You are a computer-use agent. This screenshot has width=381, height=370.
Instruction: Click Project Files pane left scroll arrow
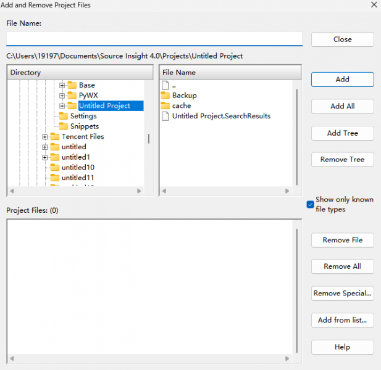[x=12, y=358]
